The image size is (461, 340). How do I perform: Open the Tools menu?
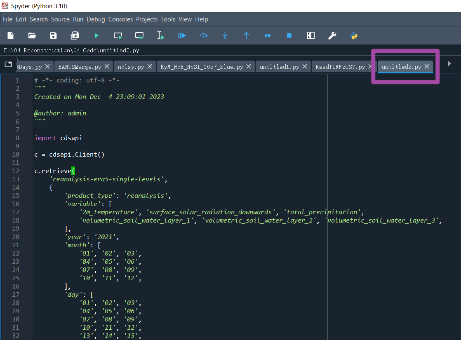168,19
